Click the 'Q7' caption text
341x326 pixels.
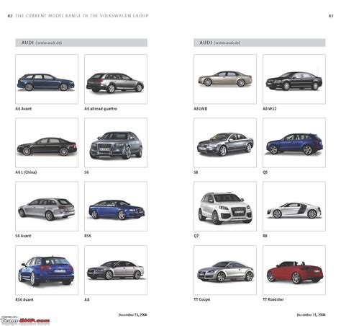196,236
